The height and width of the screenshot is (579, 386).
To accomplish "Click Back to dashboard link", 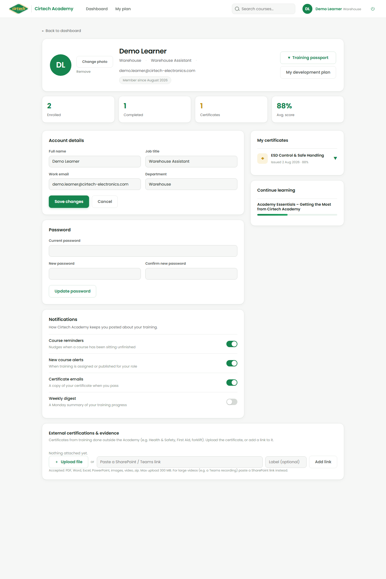I will 61,31.
